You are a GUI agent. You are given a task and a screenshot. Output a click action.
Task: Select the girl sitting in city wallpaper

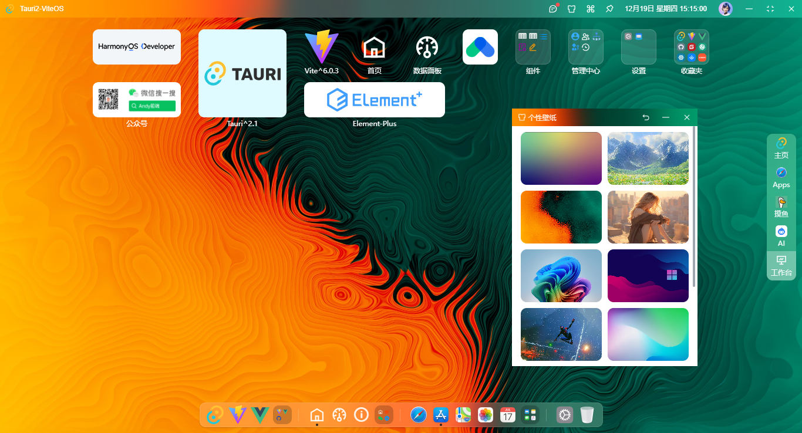click(x=648, y=217)
